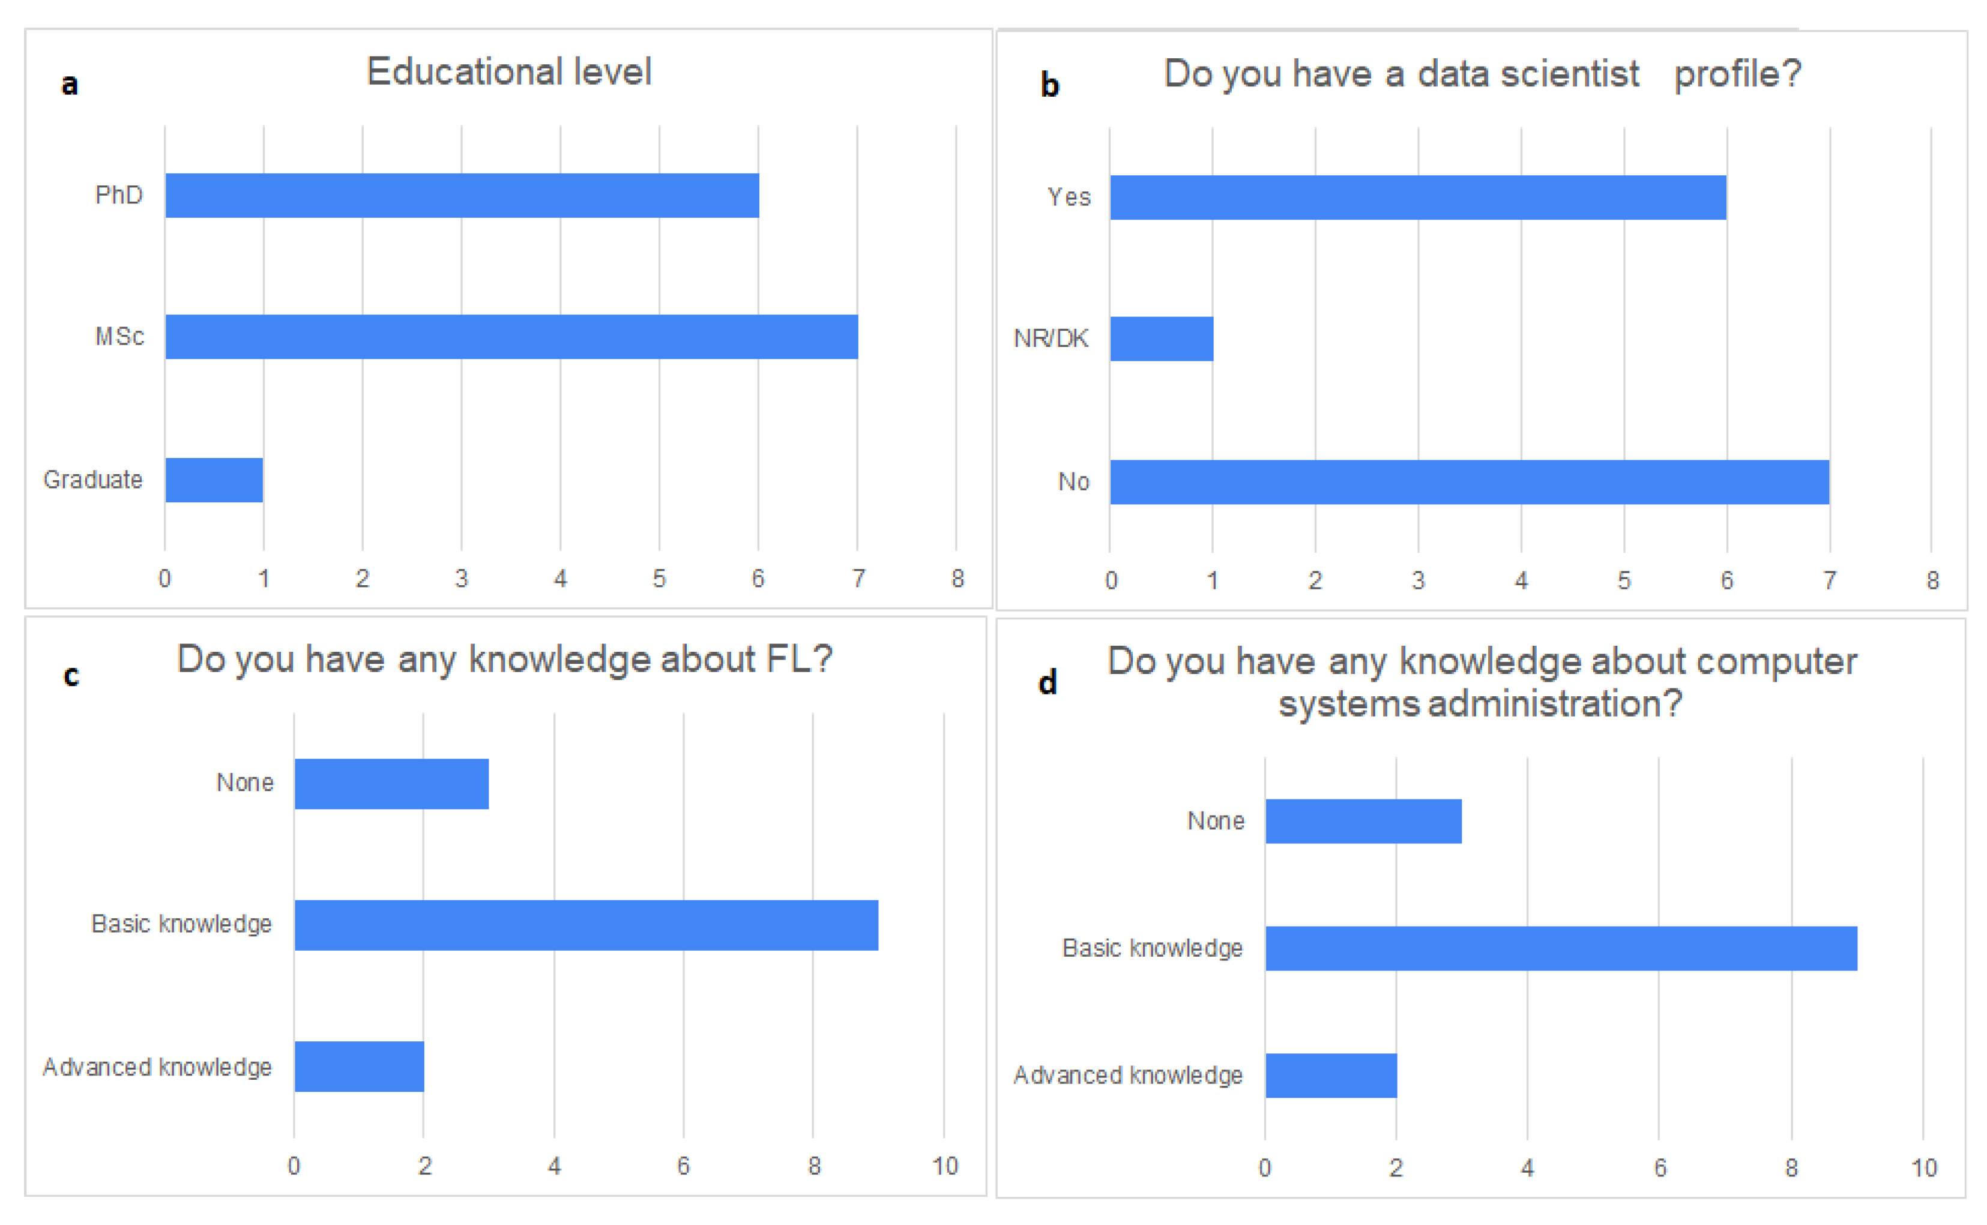
Task: Click the computer systems administration chart title
Action: [x=1482, y=682]
